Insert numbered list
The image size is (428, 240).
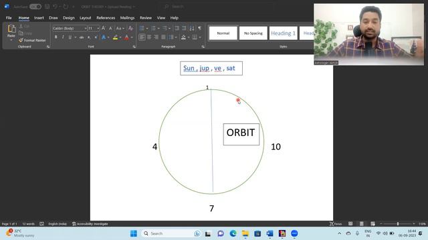[153, 28]
